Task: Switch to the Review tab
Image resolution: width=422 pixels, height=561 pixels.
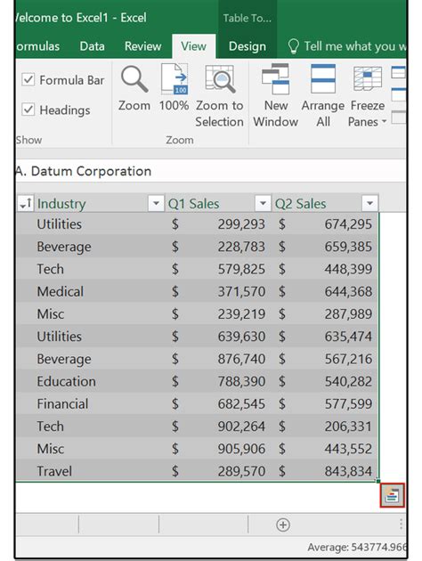Action: (143, 46)
